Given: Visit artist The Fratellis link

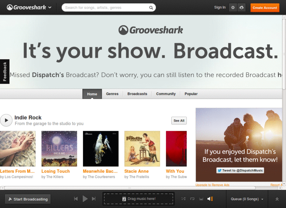Looking at the screenshot, I should (x=139, y=177).
